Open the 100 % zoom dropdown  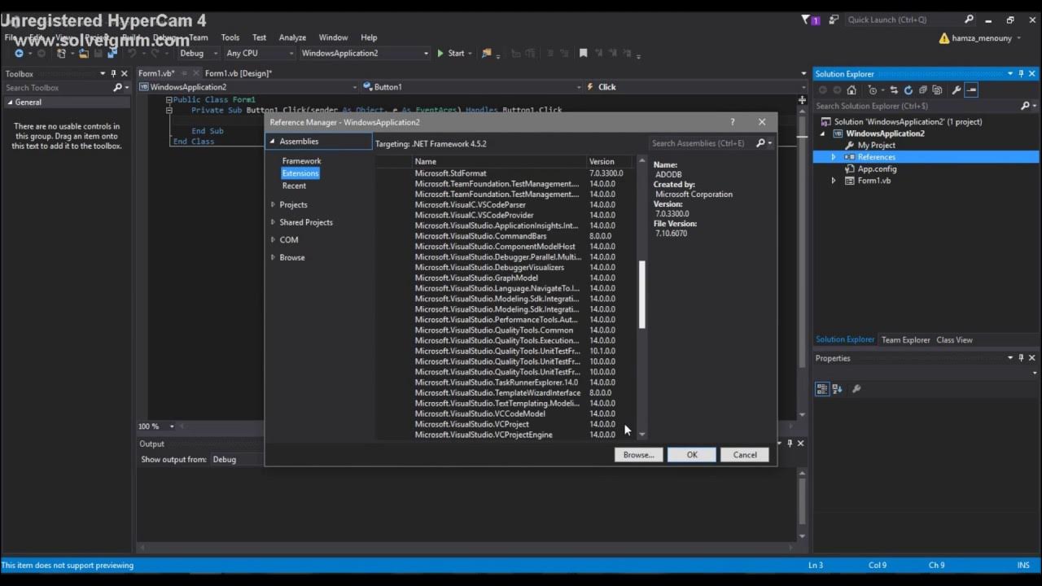click(x=156, y=426)
